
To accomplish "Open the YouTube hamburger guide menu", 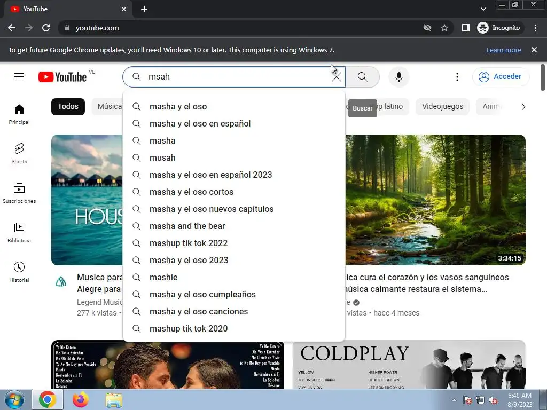I will [x=19, y=77].
